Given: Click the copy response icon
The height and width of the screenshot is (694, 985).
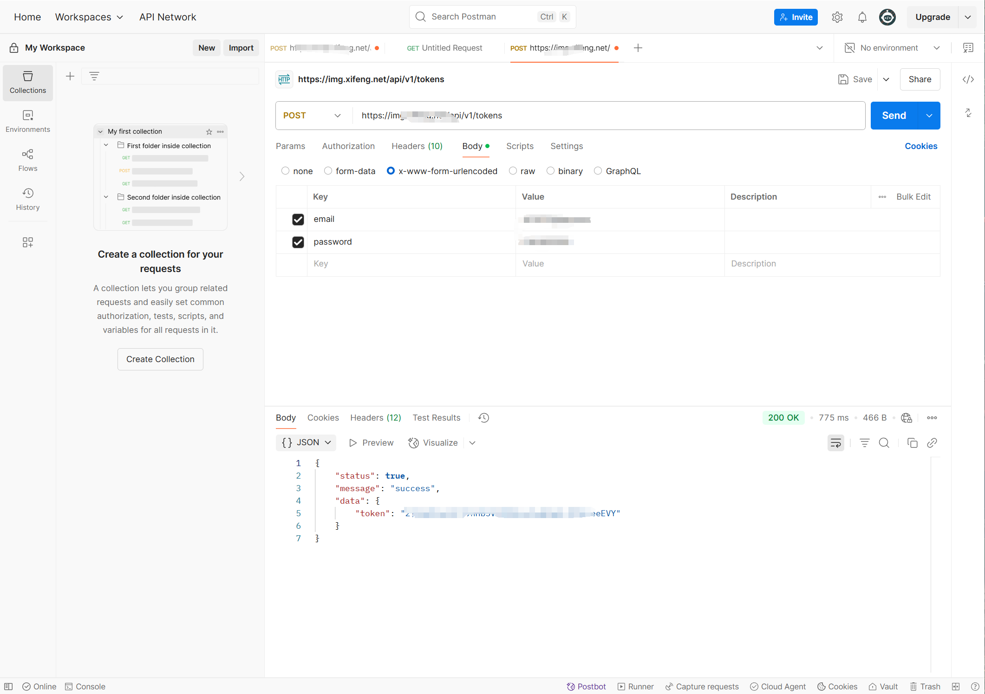Looking at the screenshot, I should (x=912, y=443).
